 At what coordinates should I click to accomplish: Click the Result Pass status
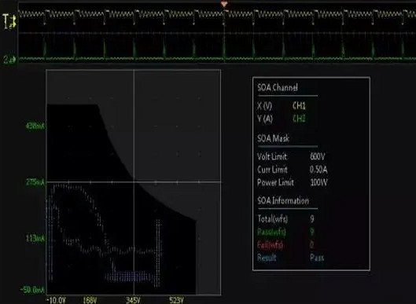[x=317, y=258]
